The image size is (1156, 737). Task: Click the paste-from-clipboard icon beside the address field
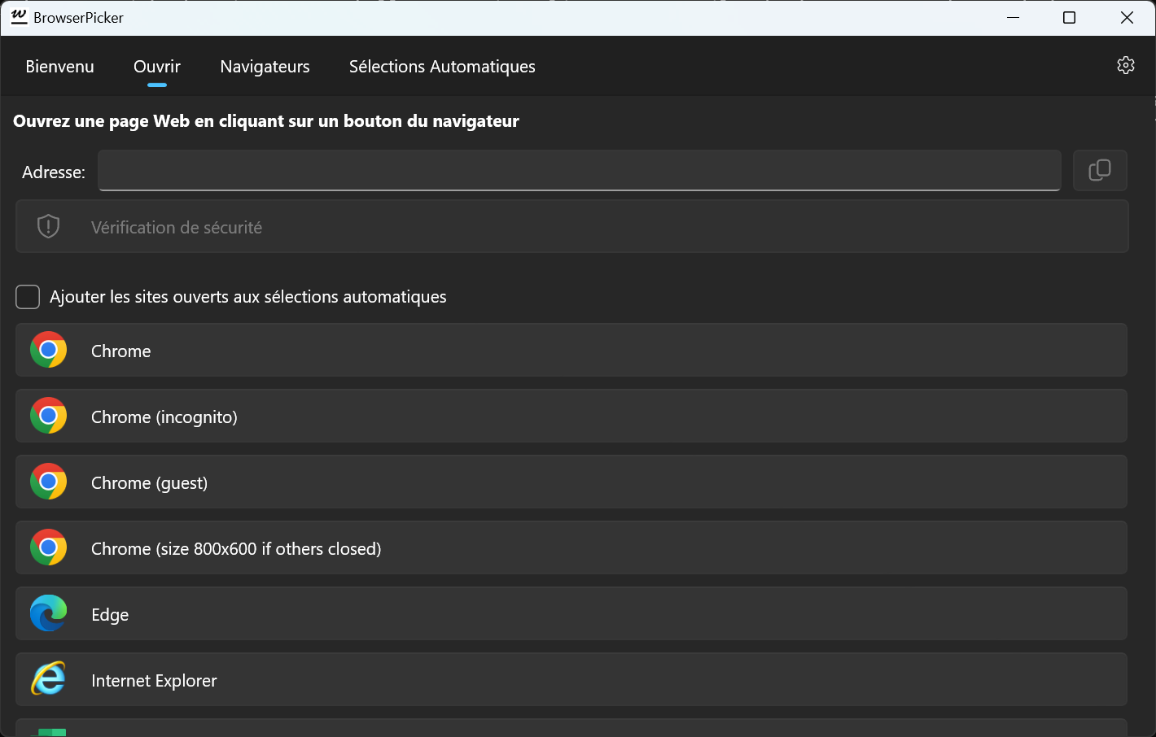pyautogui.click(x=1100, y=170)
